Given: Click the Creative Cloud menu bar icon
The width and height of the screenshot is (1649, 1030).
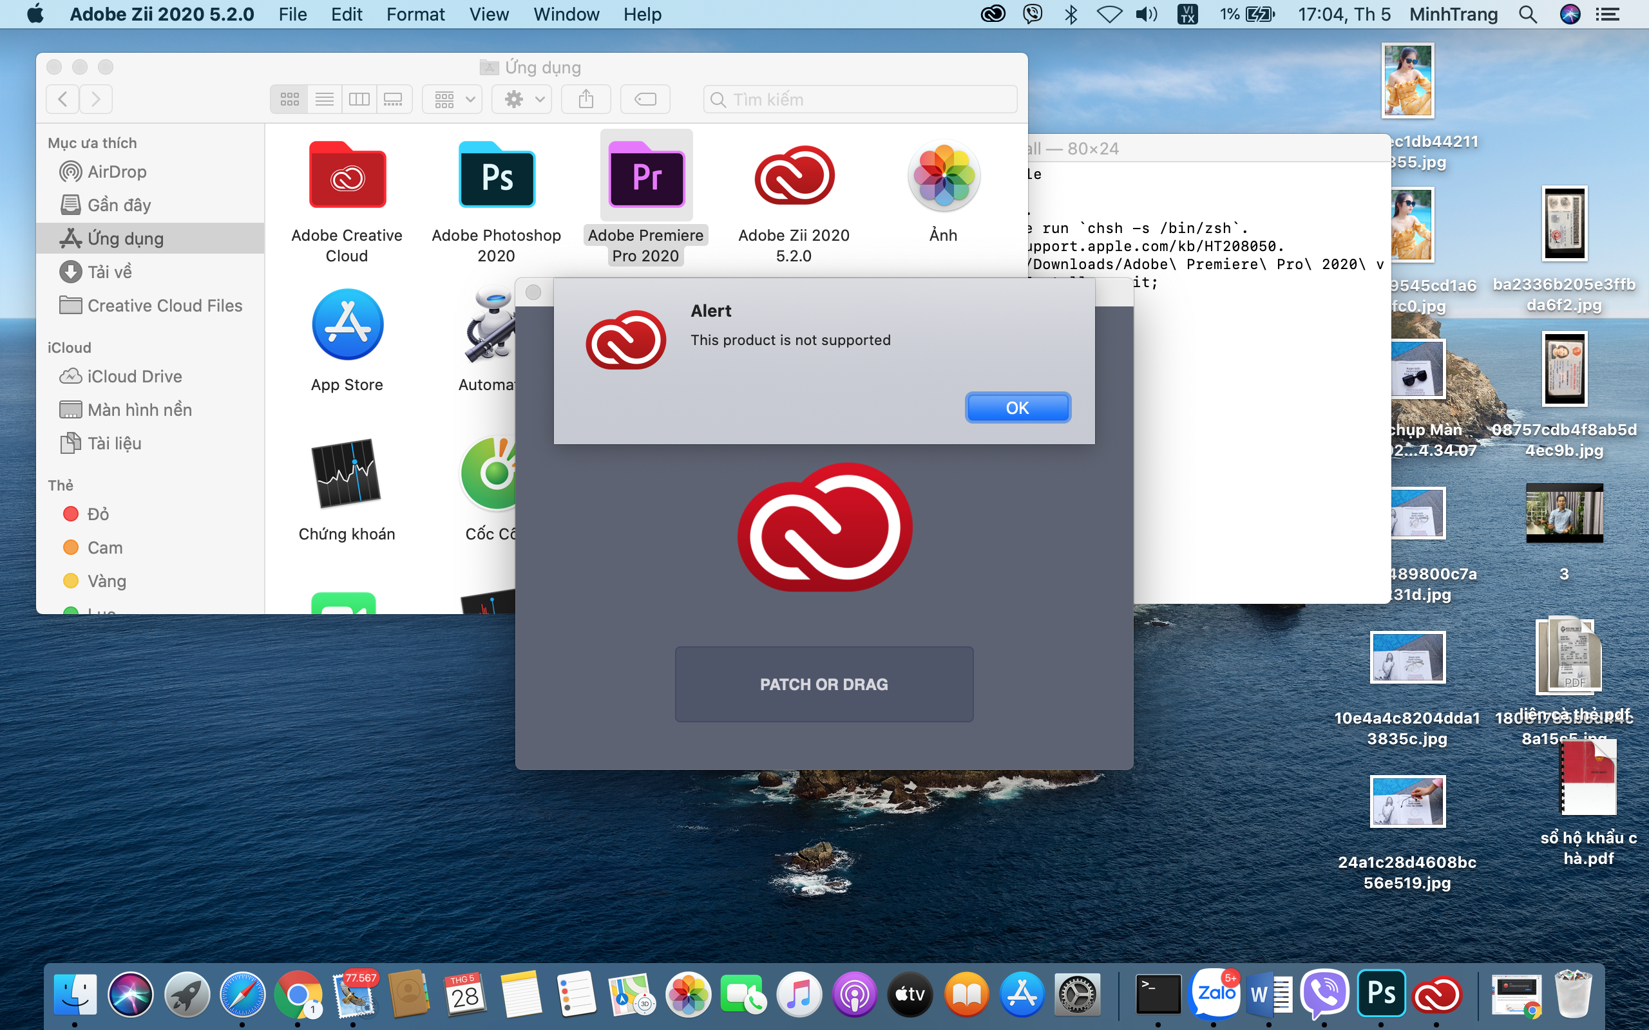Looking at the screenshot, I should click(993, 14).
